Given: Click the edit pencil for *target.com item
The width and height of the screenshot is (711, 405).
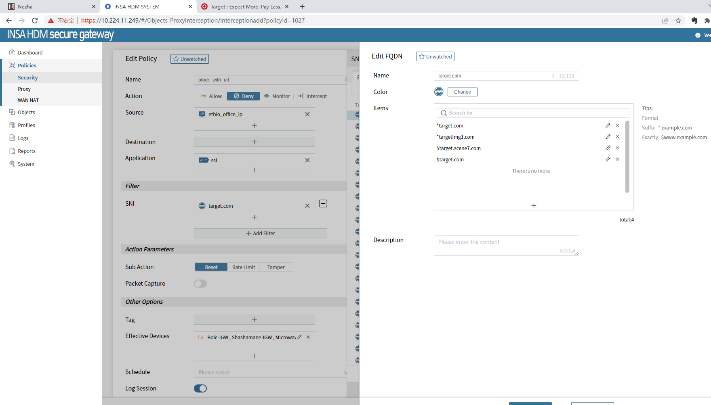Looking at the screenshot, I should coord(608,125).
